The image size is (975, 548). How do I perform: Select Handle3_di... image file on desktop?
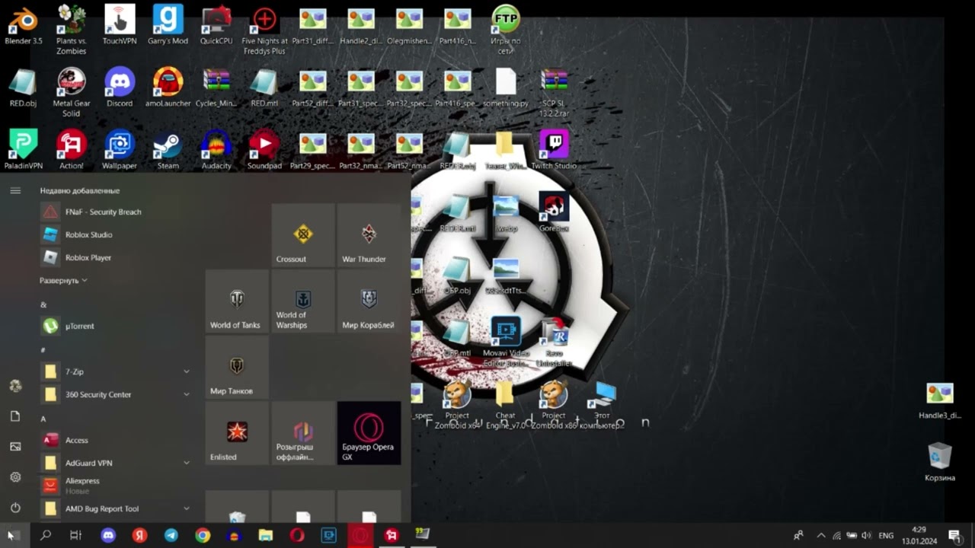pyautogui.click(x=940, y=401)
